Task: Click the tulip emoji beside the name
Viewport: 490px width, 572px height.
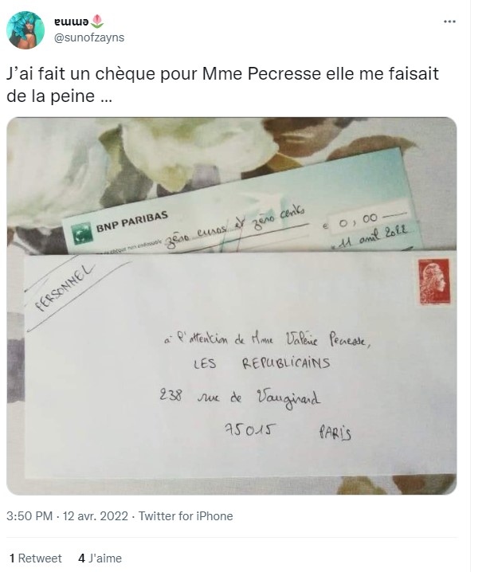Action: pos(96,22)
